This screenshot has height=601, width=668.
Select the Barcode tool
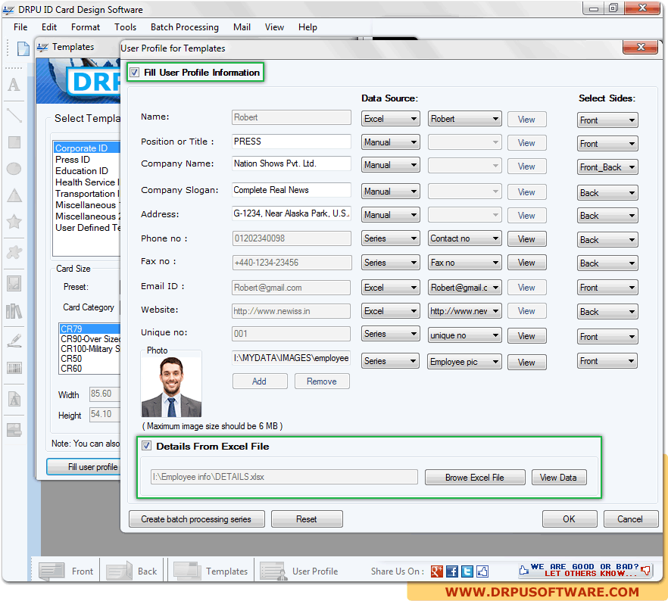14,368
